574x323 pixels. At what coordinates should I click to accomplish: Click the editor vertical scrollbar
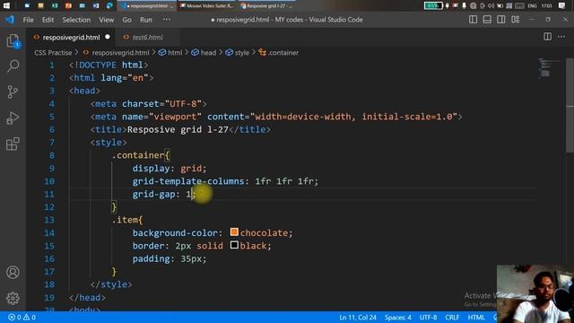coord(570,106)
